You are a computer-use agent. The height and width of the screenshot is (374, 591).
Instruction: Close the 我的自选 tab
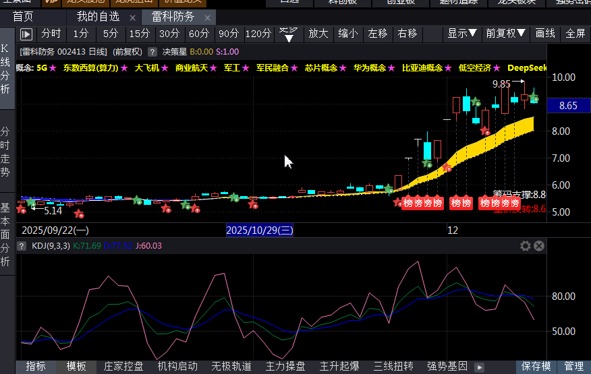(x=132, y=18)
